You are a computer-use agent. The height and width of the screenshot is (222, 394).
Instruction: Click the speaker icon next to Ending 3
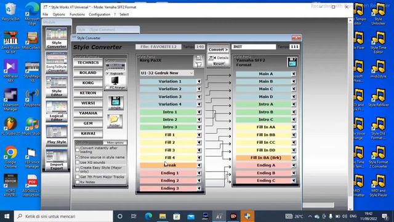tap(199, 188)
